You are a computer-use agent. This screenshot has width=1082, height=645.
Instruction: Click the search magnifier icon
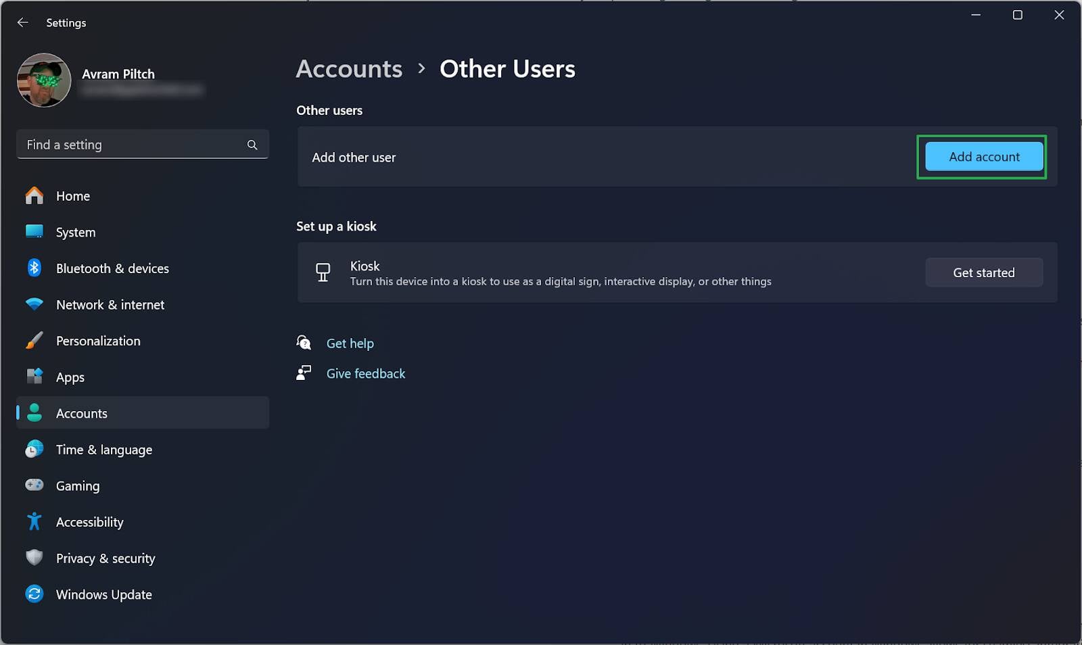click(x=252, y=145)
